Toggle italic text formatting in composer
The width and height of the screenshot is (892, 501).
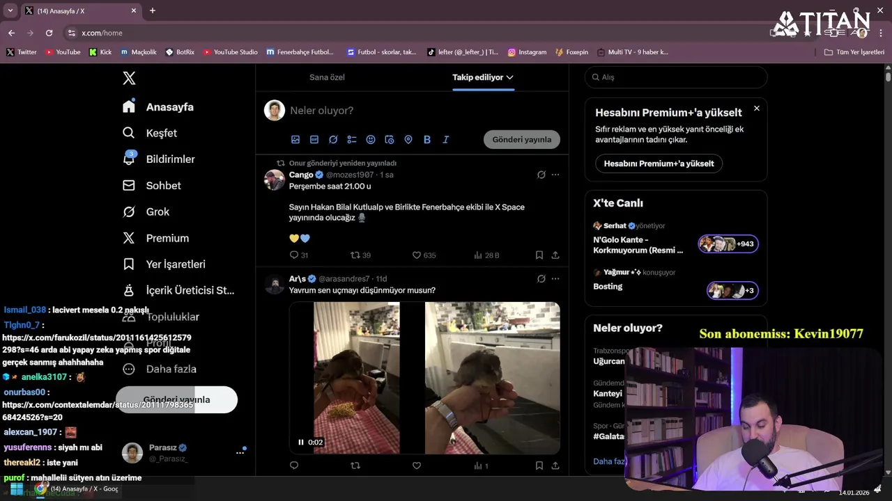(x=446, y=140)
